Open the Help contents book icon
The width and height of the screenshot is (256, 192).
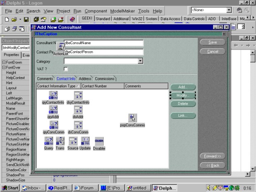click(x=72, y=19)
